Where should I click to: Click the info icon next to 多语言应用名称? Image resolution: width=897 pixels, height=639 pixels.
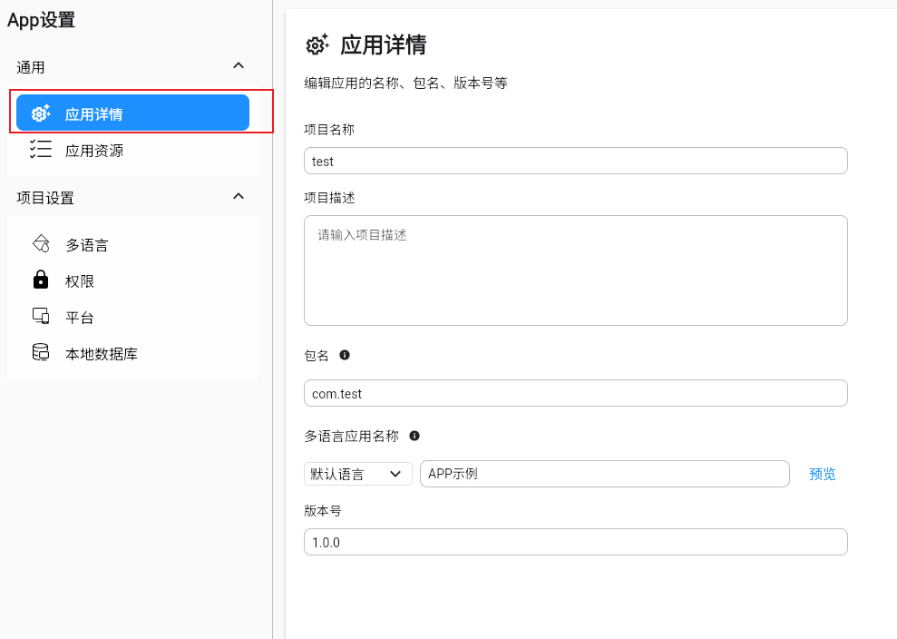(414, 436)
